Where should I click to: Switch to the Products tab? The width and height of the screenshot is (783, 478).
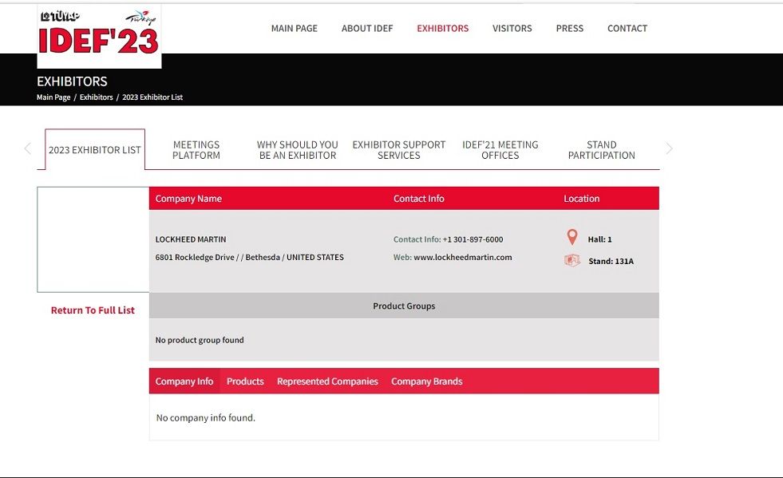[245, 381]
